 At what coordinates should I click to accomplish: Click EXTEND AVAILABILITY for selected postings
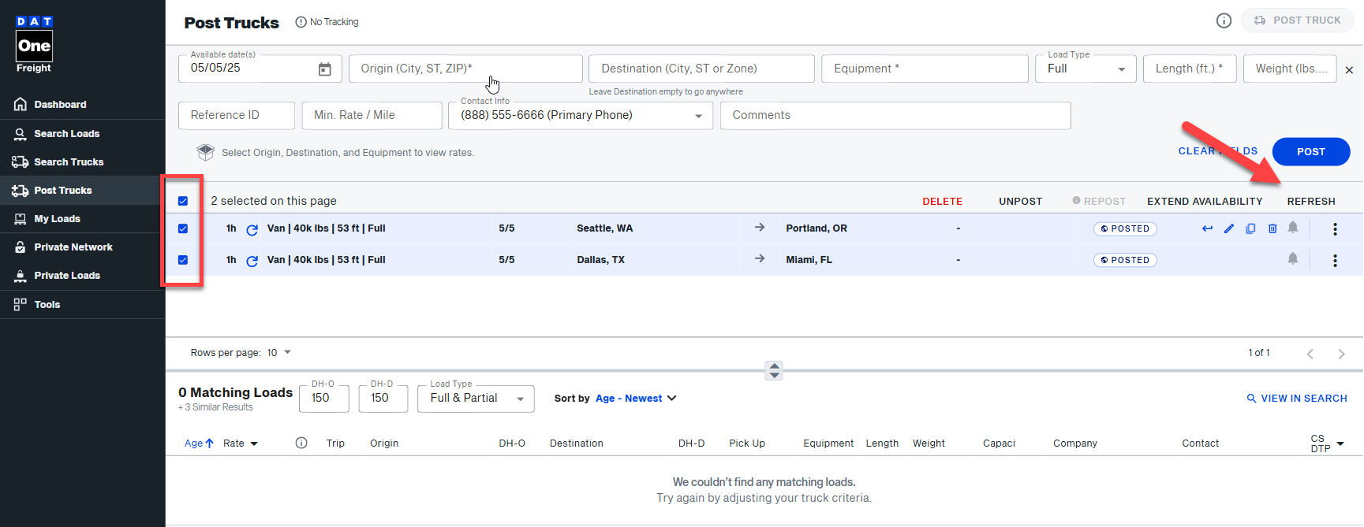coord(1205,202)
